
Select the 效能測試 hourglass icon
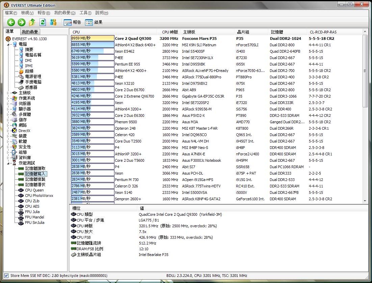15,163
